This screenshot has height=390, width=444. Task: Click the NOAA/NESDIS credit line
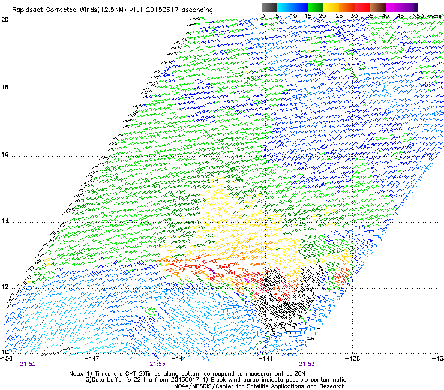pyautogui.click(x=259, y=386)
